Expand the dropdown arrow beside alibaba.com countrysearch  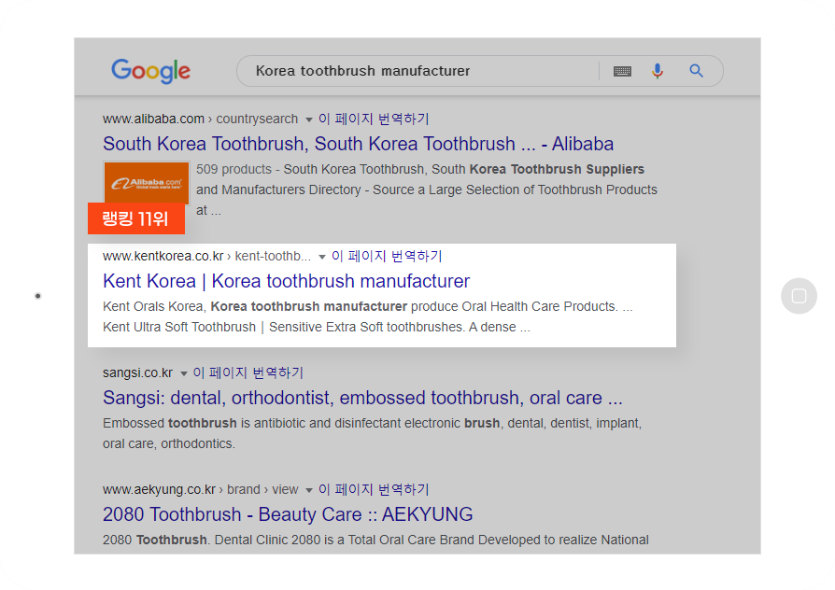tap(309, 119)
